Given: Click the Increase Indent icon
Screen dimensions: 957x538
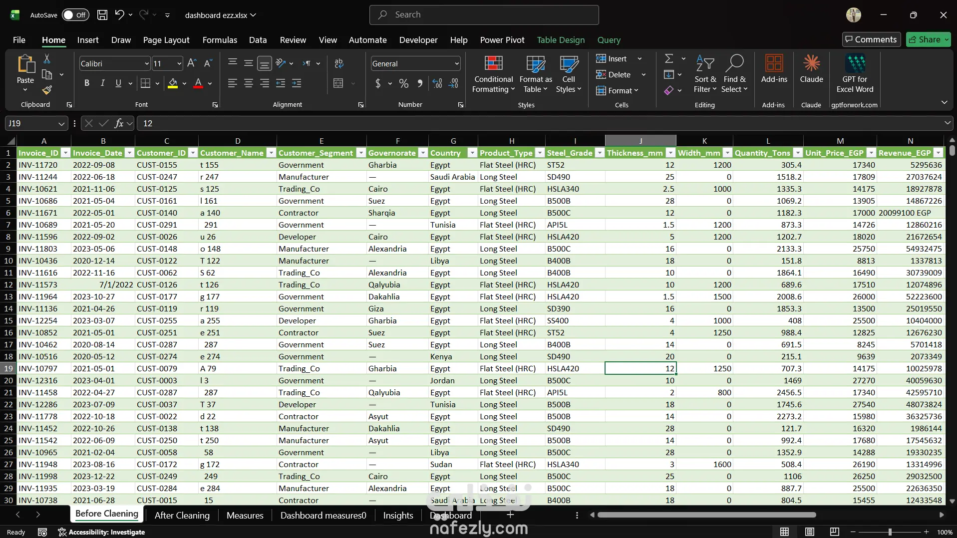Looking at the screenshot, I should pos(297,83).
